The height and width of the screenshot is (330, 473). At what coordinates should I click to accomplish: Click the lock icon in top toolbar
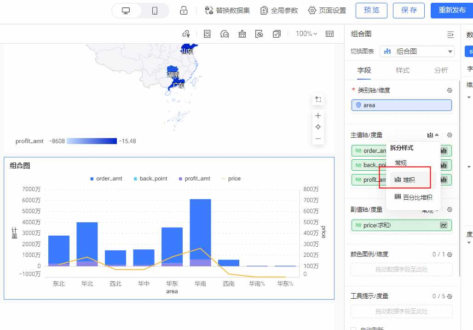184,11
